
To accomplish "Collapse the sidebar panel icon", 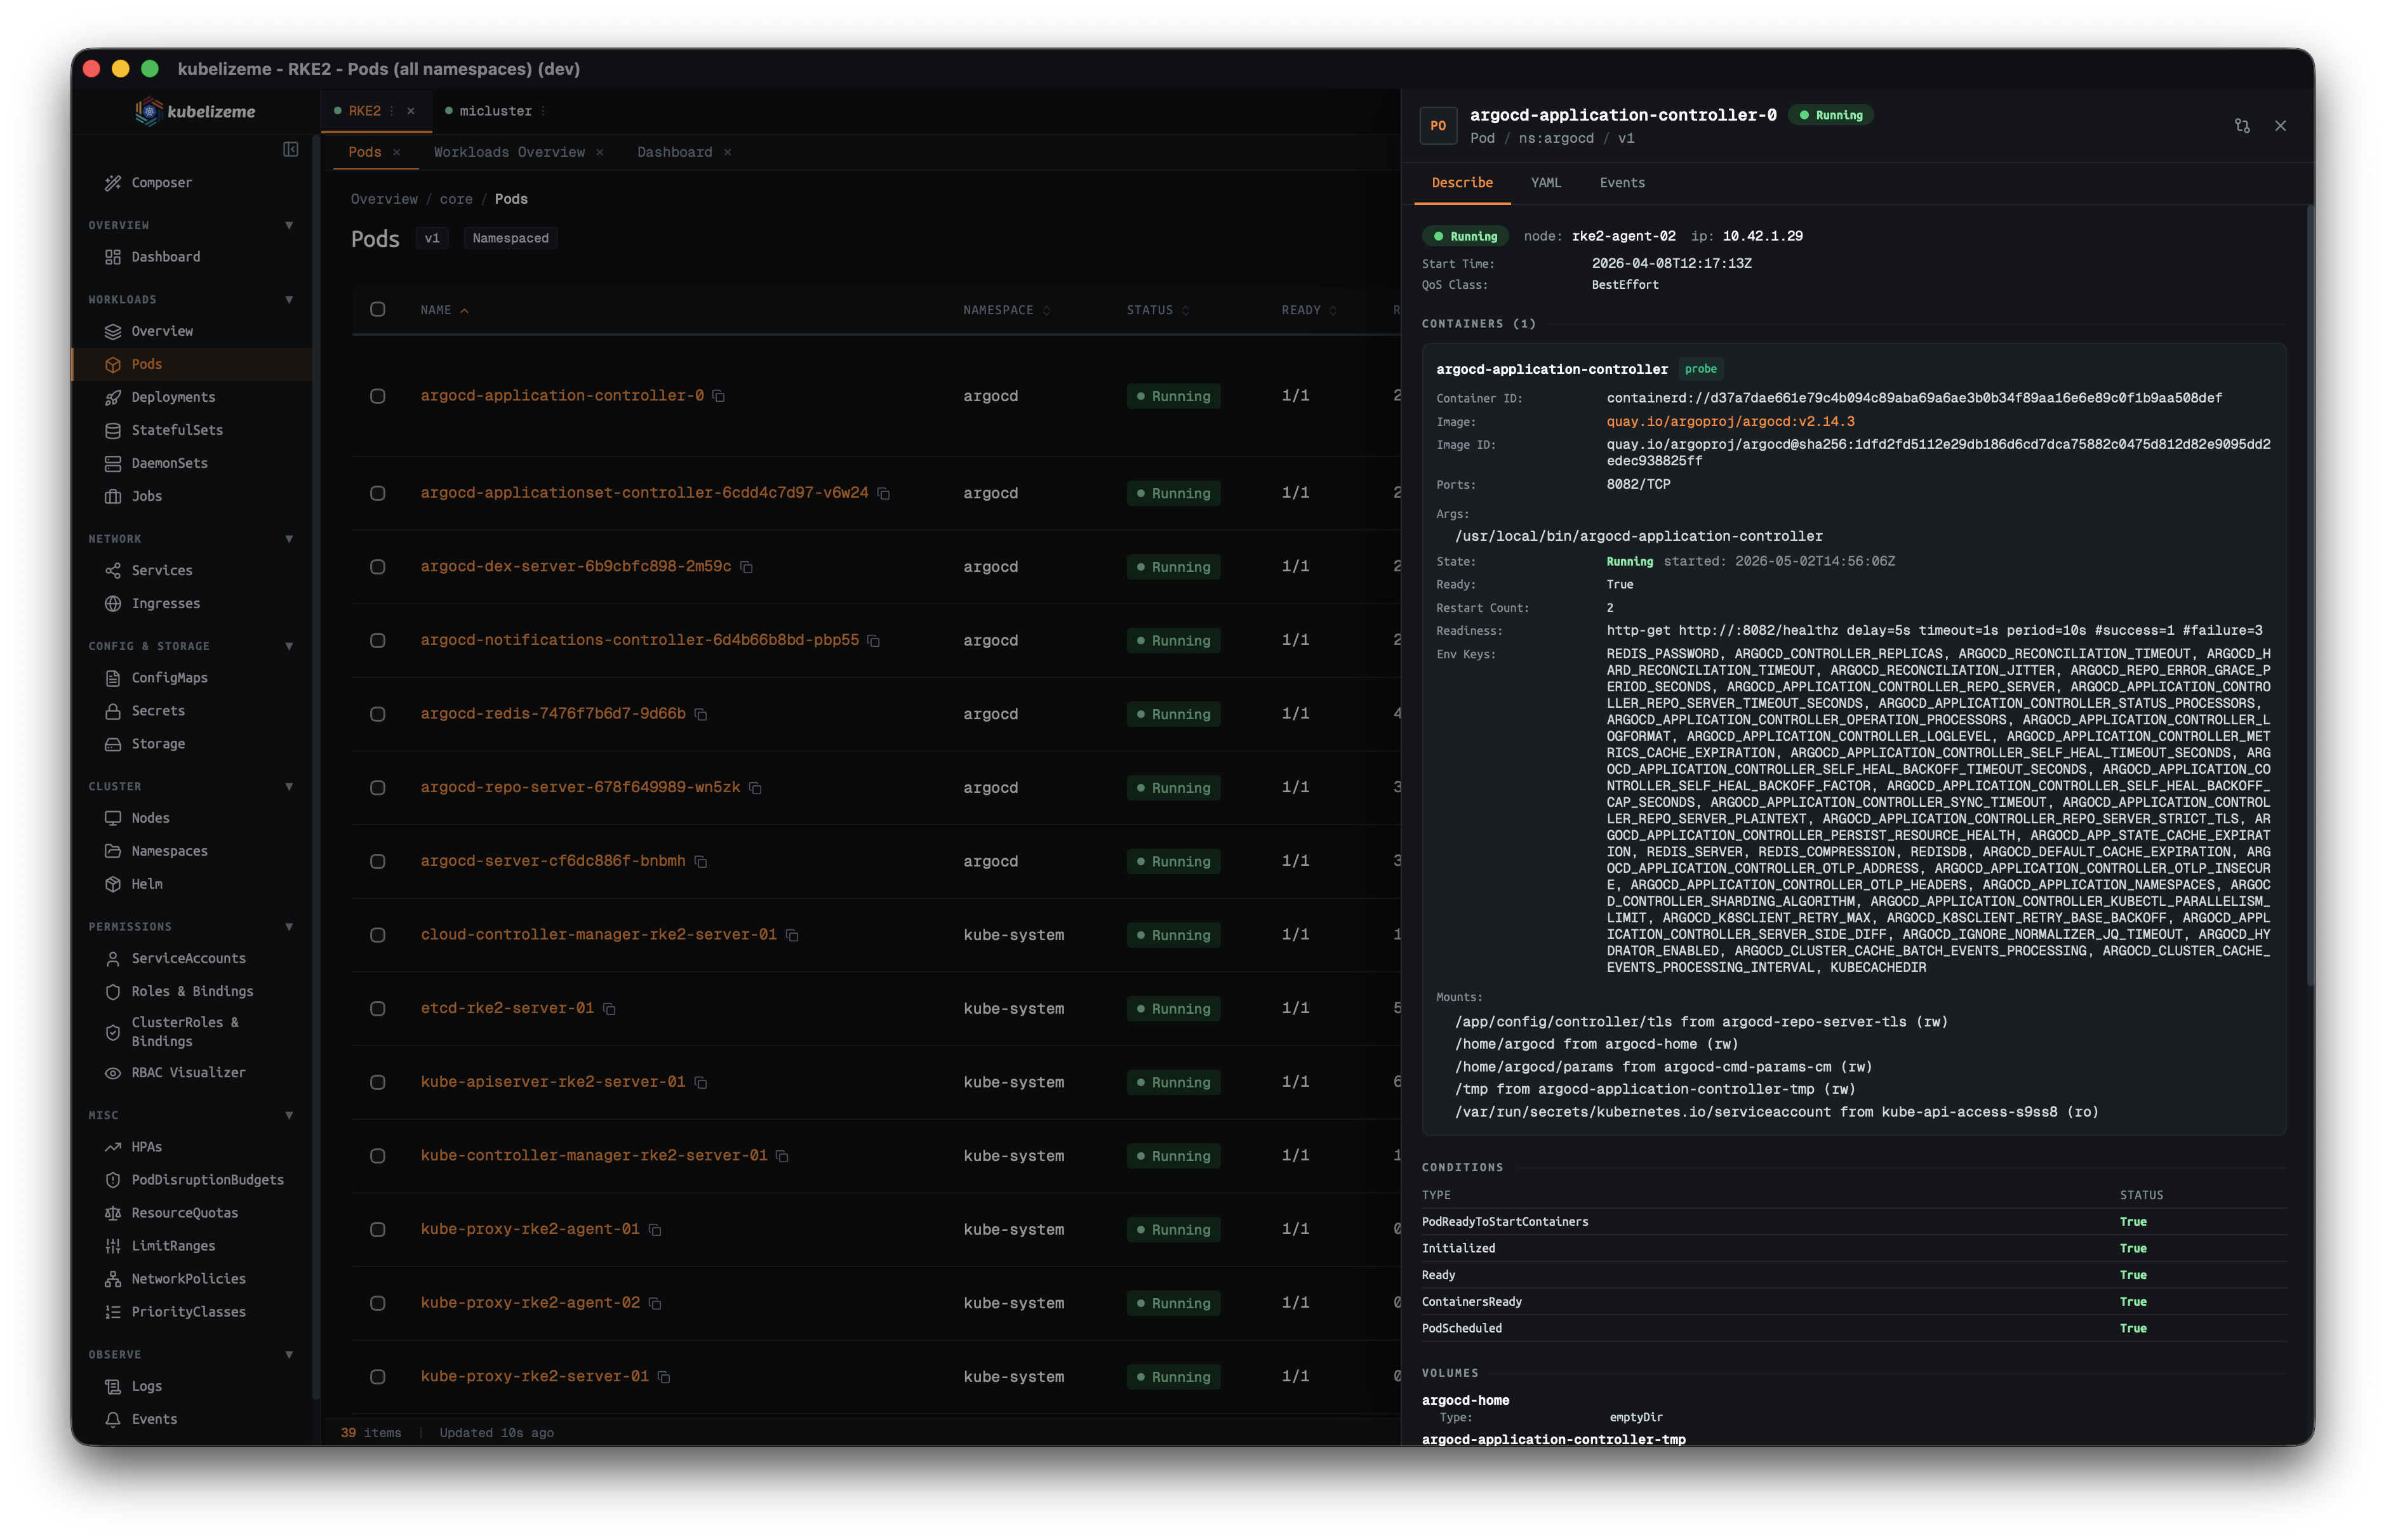I will click(x=291, y=149).
